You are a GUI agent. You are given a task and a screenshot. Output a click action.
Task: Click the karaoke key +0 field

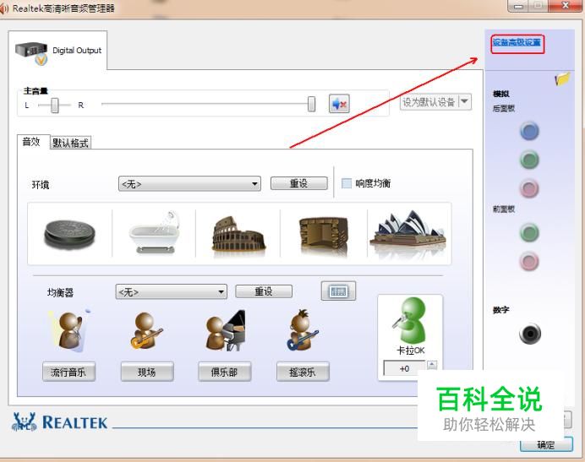pos(404,368)
